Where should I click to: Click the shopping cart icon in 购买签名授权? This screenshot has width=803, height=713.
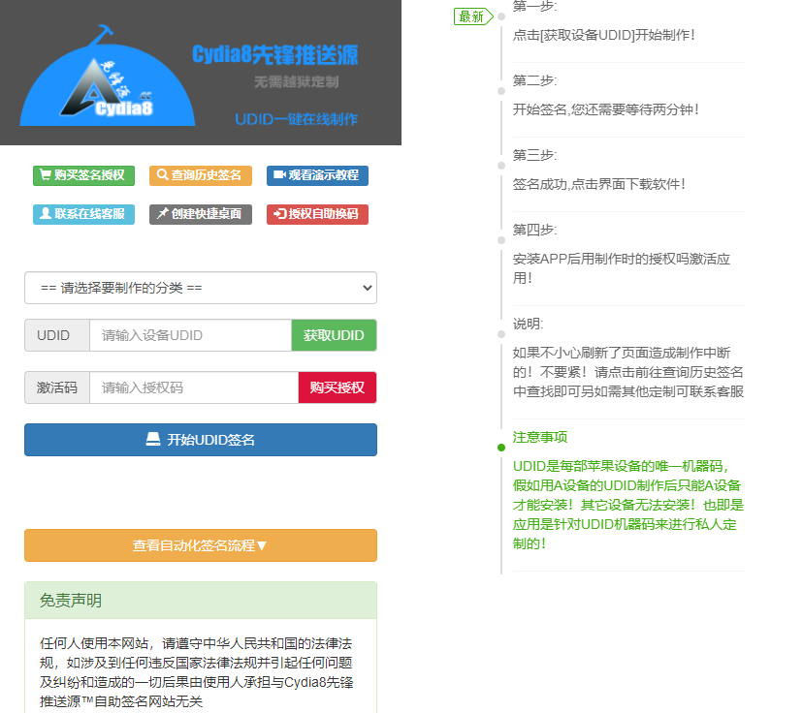point(46,175)
